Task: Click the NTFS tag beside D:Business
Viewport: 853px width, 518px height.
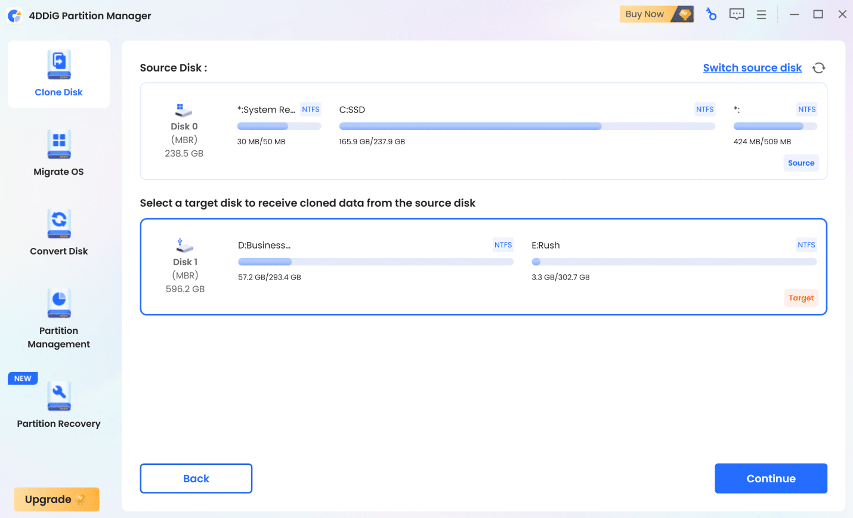Action: (x=503, y=245)
